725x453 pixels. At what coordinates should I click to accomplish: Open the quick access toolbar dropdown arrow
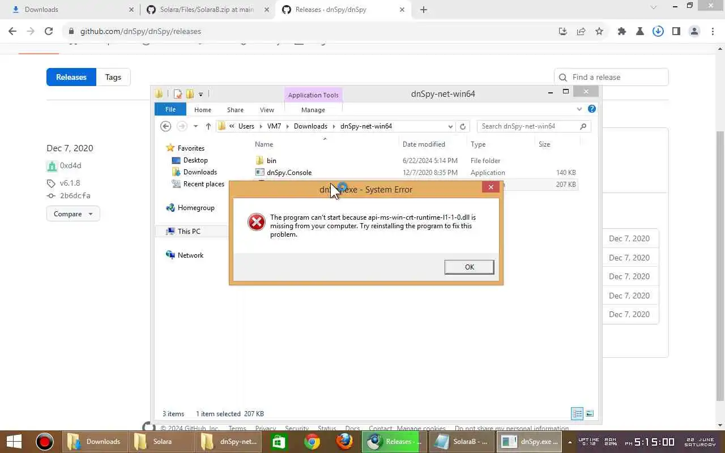click(201, 94)
